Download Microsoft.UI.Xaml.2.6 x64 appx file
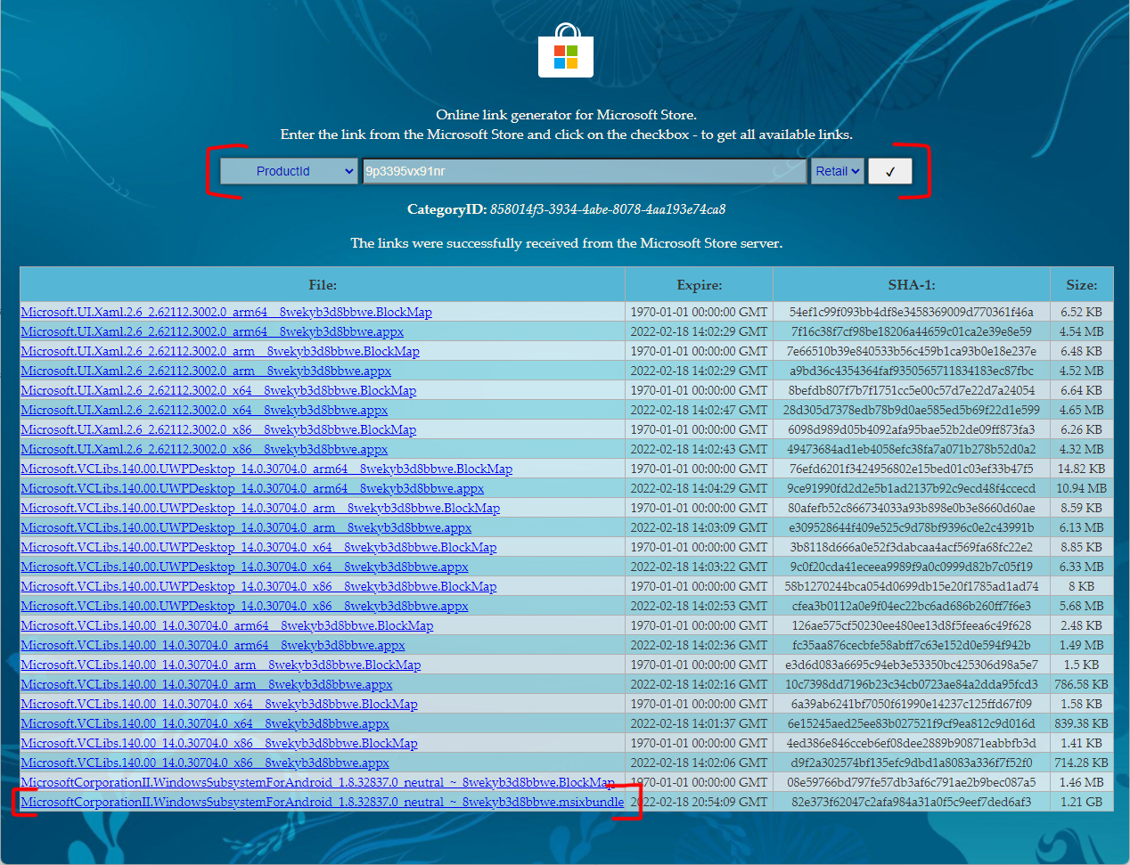Screen dimensions: 1130x865 point(204,410)
